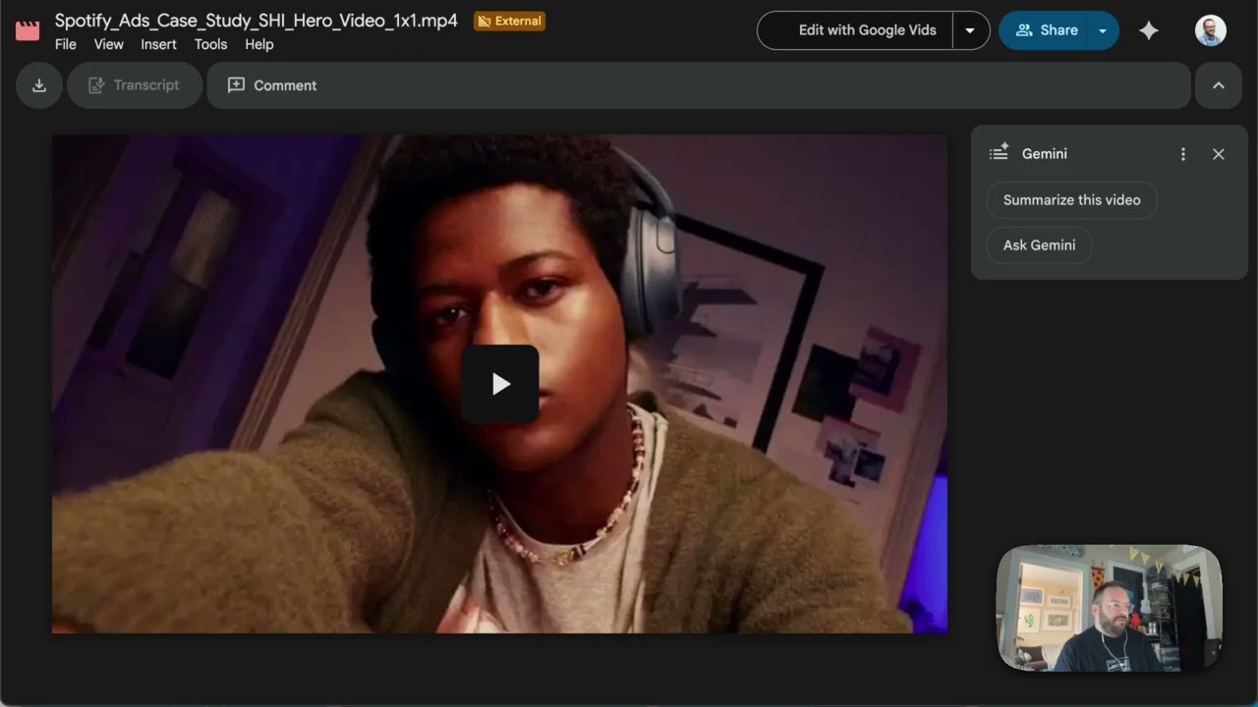This screenshot has height=707, width=1258.
Task: Open the Help menu
Action: click(x=259, y=44)
